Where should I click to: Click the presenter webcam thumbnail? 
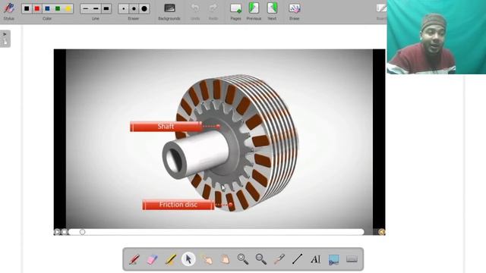437,37
